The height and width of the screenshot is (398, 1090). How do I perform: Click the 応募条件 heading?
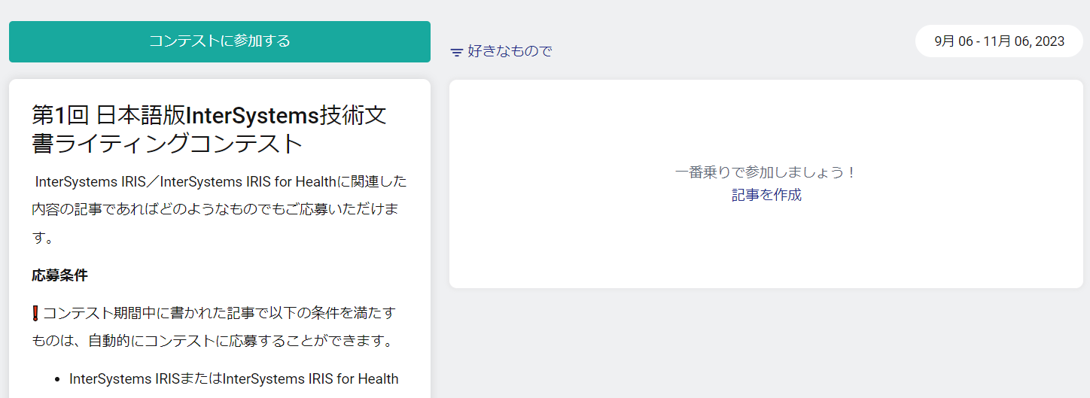point(59,275)
